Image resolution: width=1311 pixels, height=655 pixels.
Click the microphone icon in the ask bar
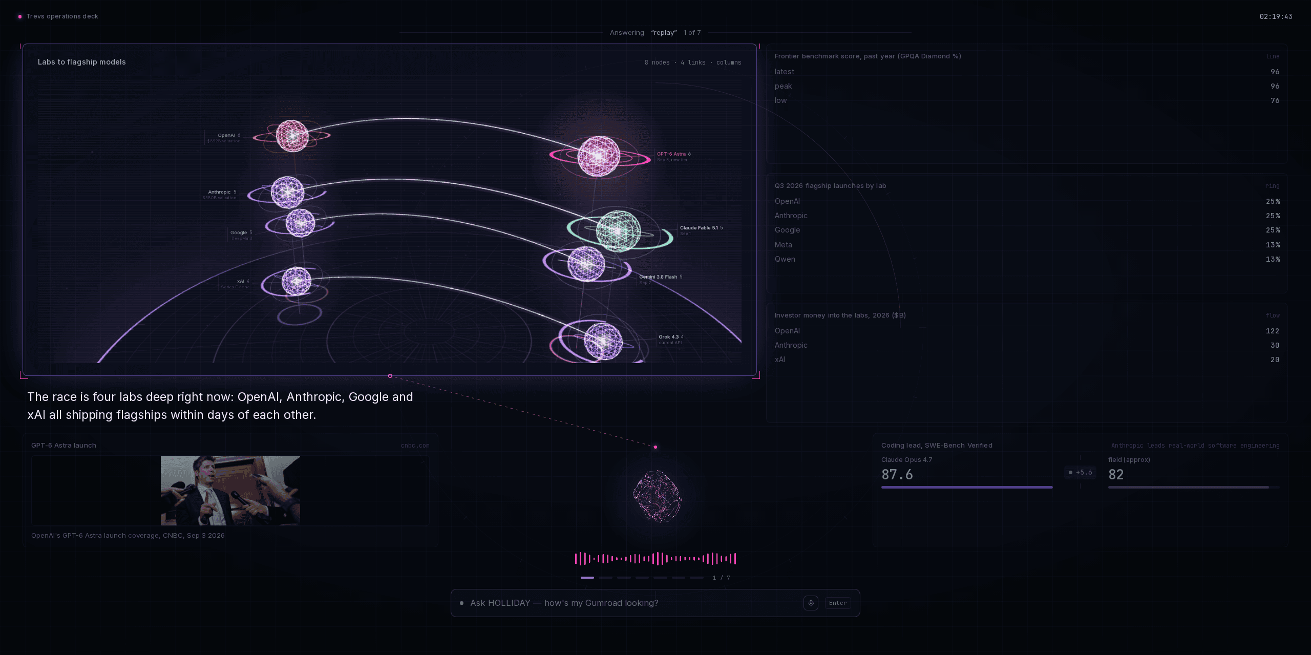(811, 603)
